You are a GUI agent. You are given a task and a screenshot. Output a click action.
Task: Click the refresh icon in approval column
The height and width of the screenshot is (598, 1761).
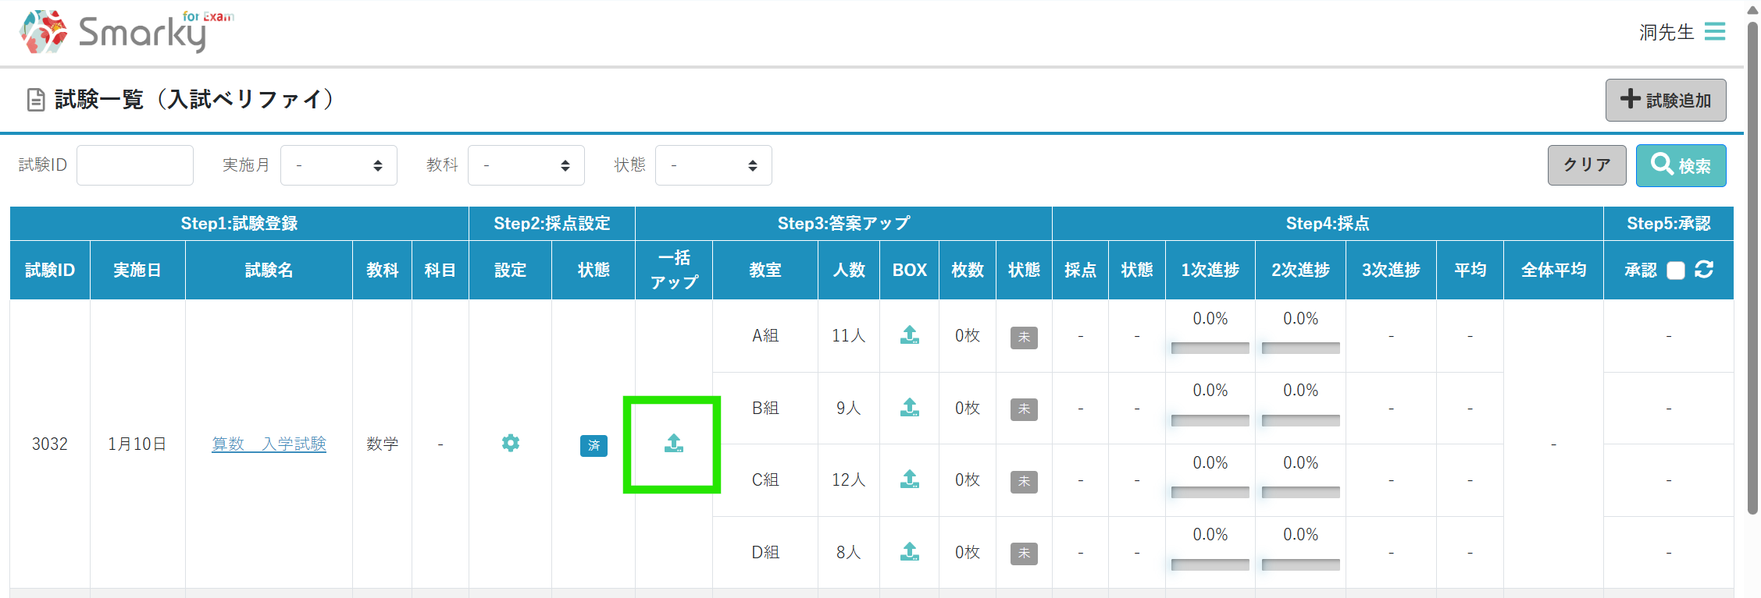click(x=1704, y=270)
